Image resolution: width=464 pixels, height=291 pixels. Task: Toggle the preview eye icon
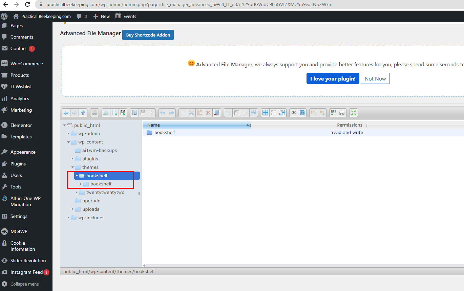[294, 113]
